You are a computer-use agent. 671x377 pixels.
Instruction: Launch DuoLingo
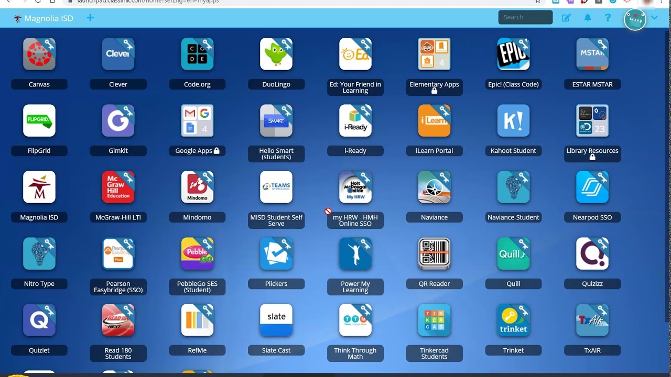(276, 54)
